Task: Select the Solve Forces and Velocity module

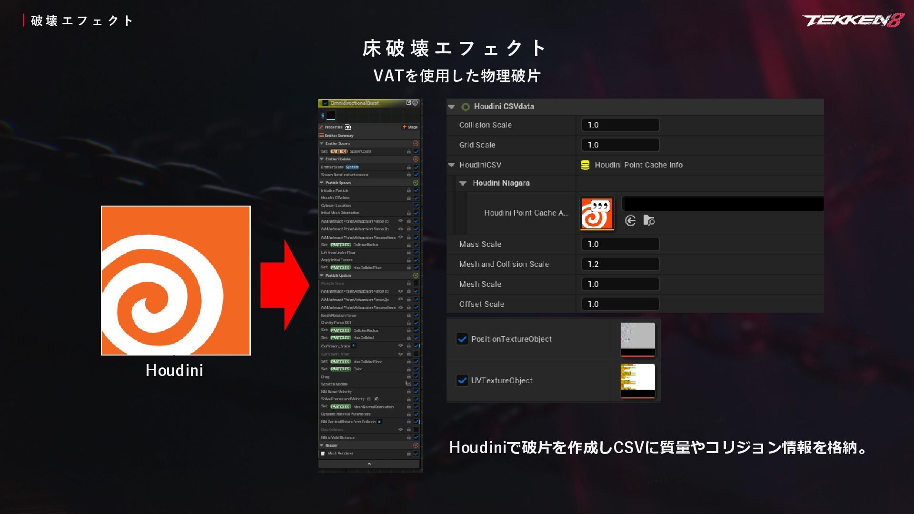Action: point(369,399)
